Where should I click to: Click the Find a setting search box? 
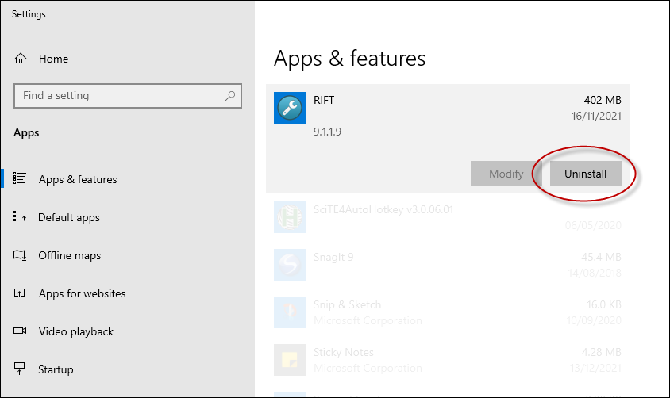click(x=128, y=96)
